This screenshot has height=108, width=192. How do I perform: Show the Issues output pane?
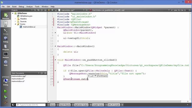click(x=51, y=105)
